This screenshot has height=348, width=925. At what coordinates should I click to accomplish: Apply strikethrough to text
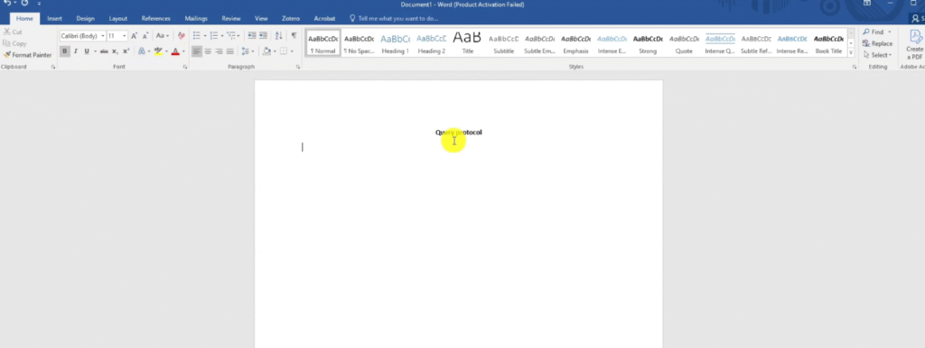pyautogui.click(x=104, y=51)
